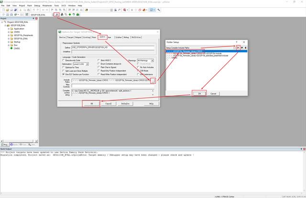The image size is (306, 198).
Task: Click the help question mark in Folder Setup
Action: [237, 42]
